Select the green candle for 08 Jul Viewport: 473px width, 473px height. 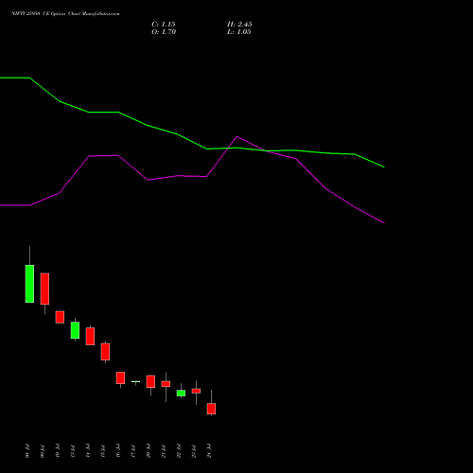click(x=29, y=284)
